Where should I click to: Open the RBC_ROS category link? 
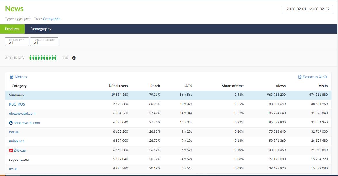[x=17, y=104]
